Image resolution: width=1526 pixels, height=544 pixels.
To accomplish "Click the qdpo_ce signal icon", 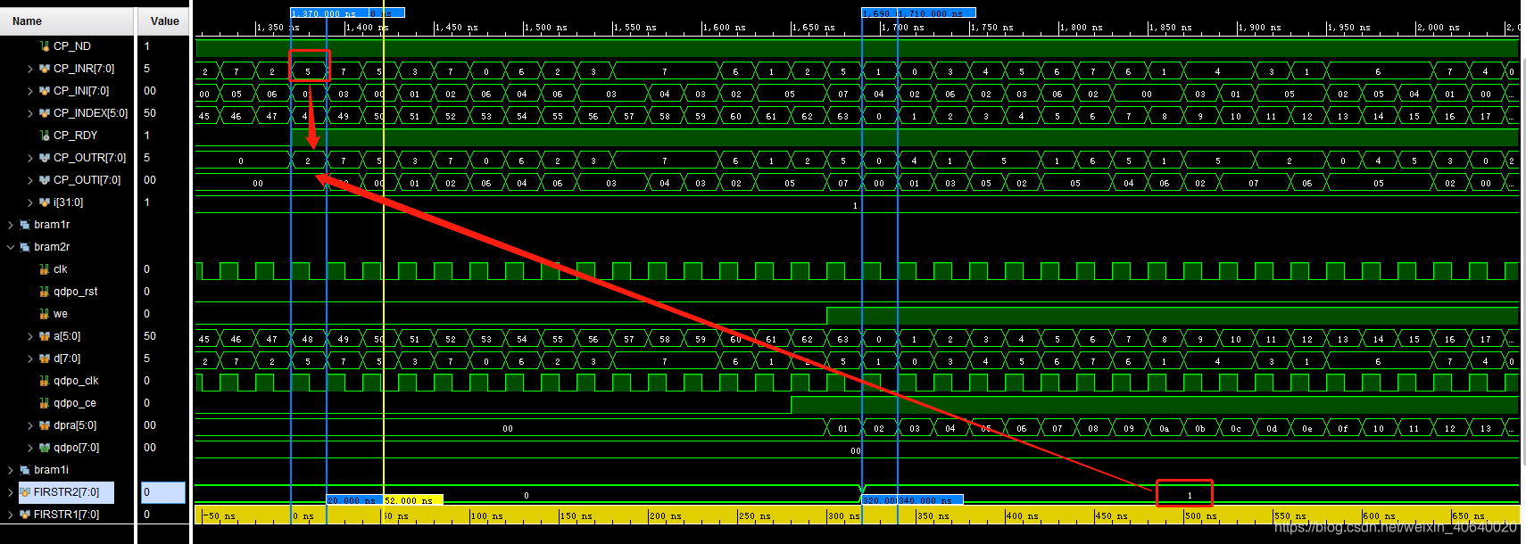I will 45,403.
